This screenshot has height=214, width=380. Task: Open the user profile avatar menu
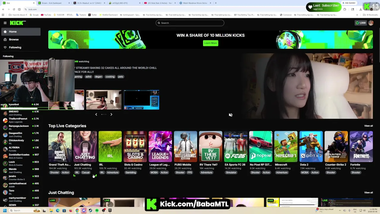pyautogui.click(x=370, y=23)
